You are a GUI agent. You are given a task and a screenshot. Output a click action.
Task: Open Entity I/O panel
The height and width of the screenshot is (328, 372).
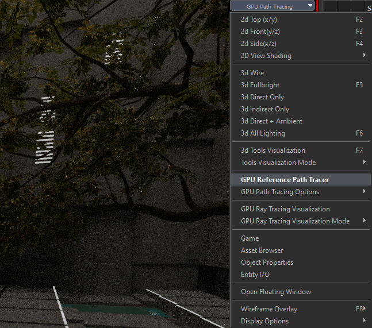(x=301, y=275)
